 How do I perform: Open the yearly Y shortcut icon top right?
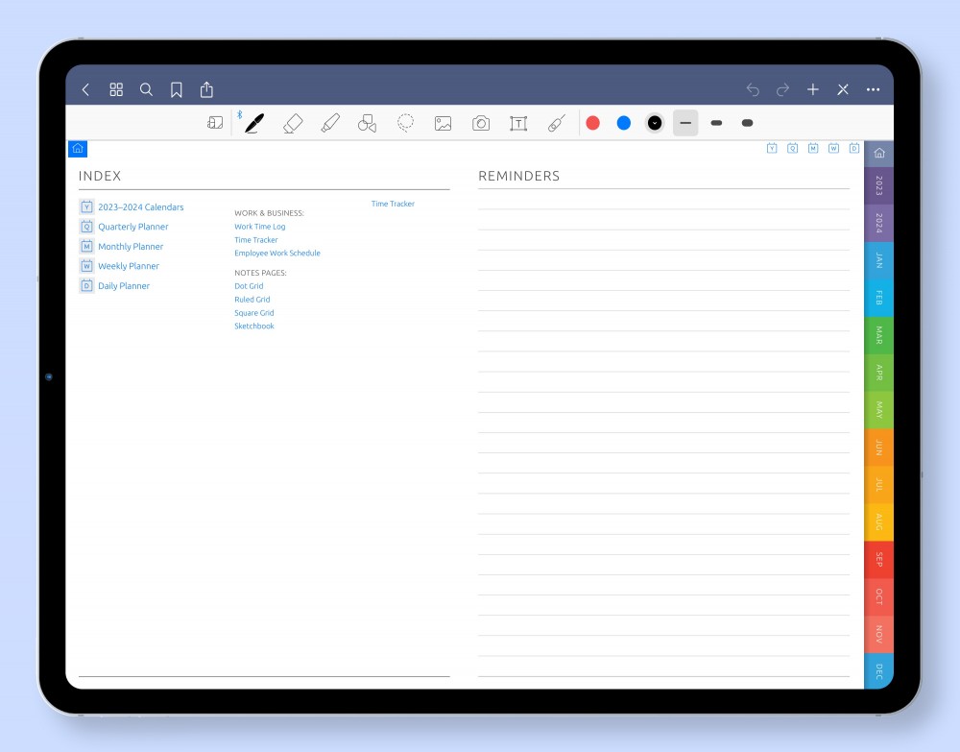point(772,148)
